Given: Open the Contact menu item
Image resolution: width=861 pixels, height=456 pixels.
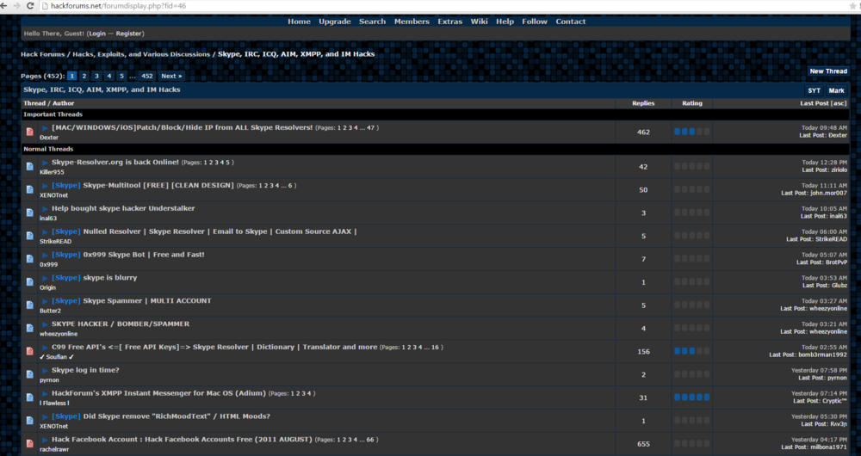Looking at the screenshot, I should point(571,22).
